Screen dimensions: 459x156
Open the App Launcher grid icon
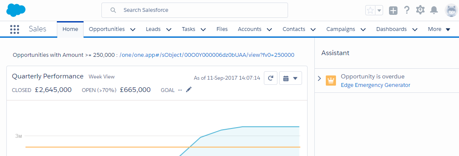(x=15, y=29)
